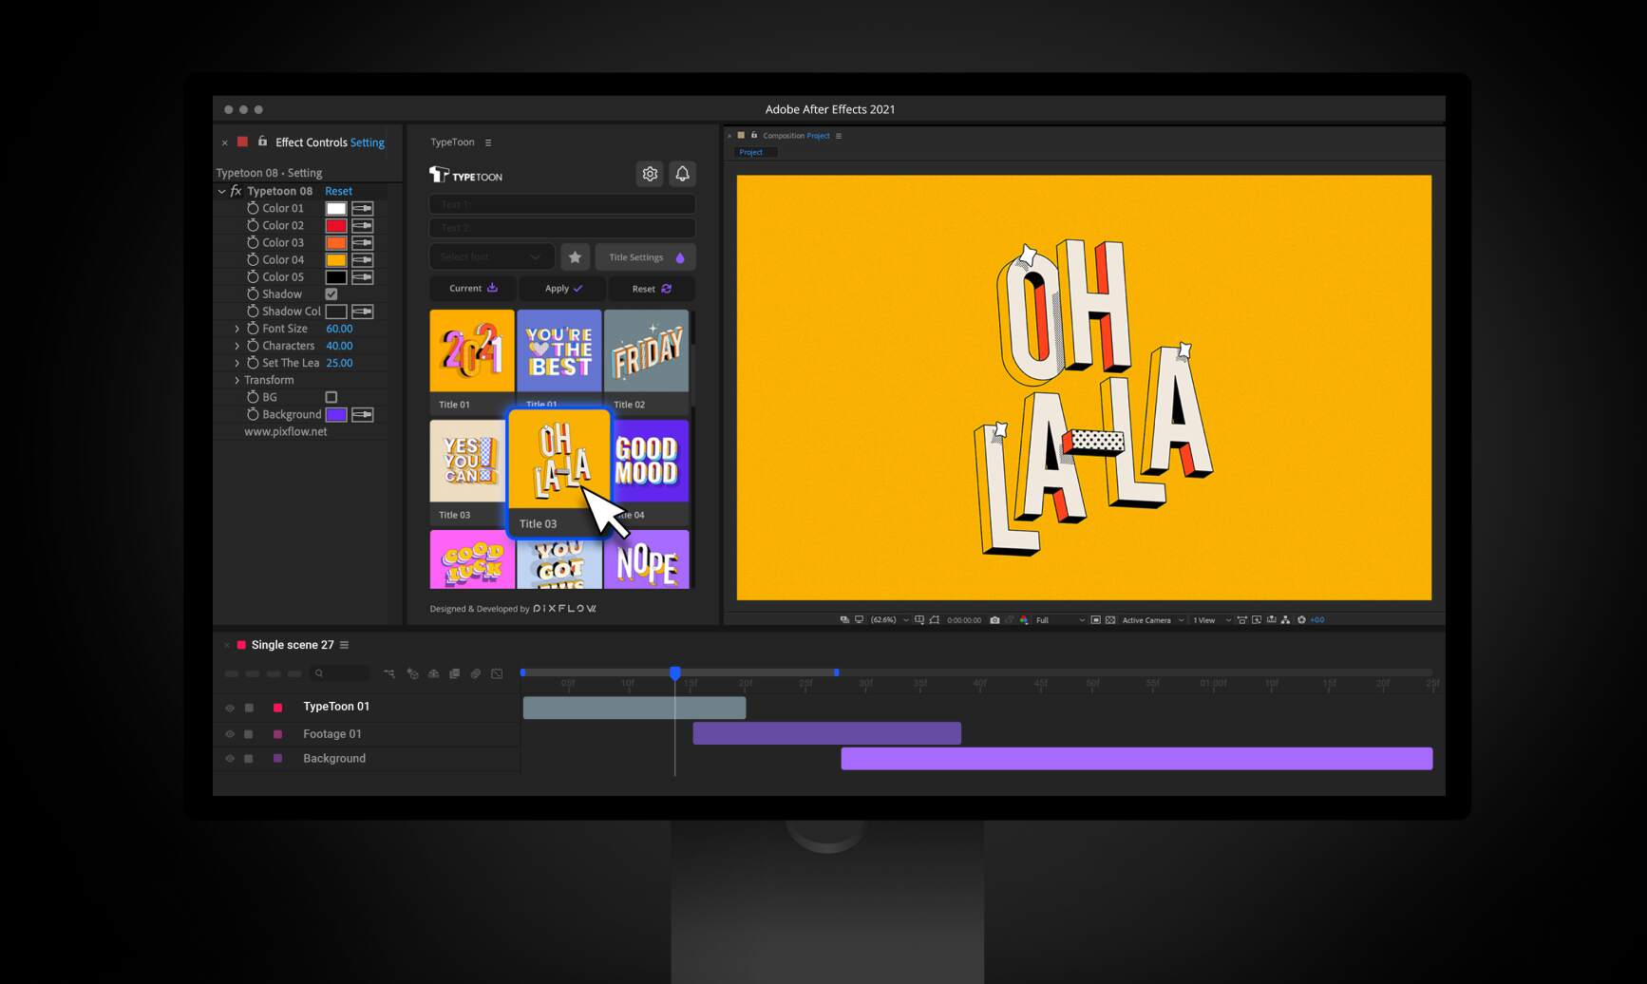1647x984 pixels.
Task: Click the TypeToon notifications bell
Action: pos(682,174)
